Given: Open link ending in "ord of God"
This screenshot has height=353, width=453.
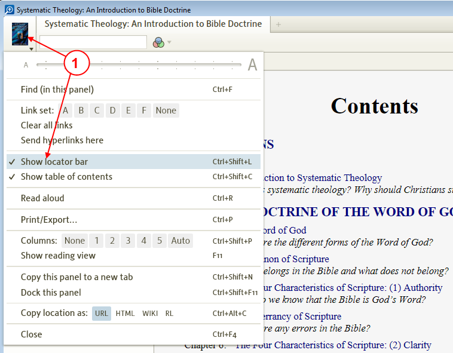Looking at the screenshot, I should coord(285,231).
